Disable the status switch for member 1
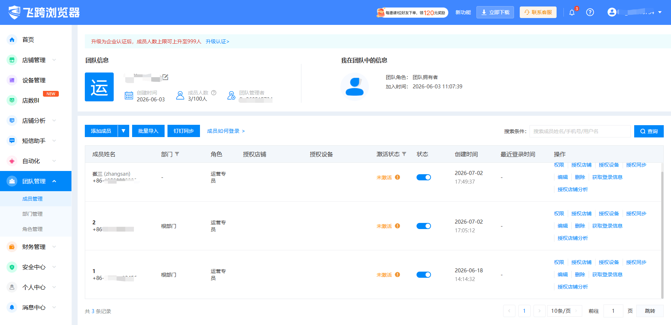The width and height of the screenshot is (671, 325). [x=424, y=275]
